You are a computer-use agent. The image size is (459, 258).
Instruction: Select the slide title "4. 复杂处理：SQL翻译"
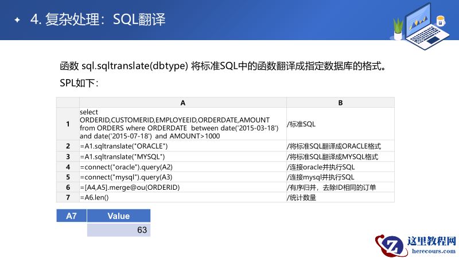[98, 20]
